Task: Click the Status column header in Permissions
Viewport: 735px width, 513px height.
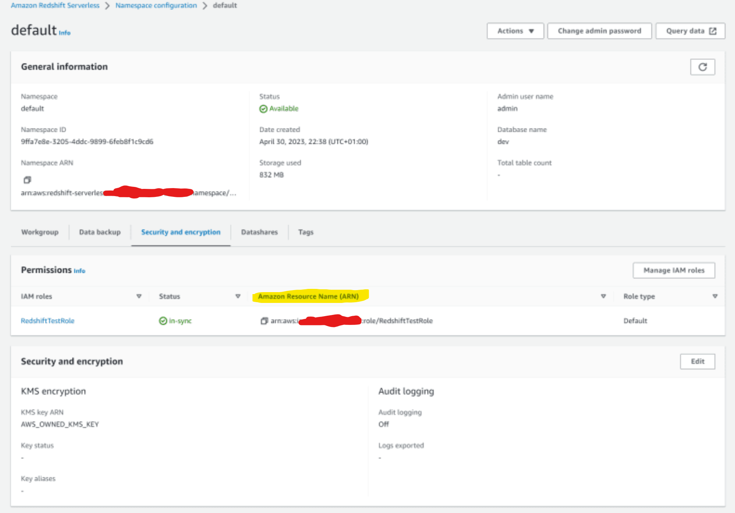Action: click(x=170, y=297)
